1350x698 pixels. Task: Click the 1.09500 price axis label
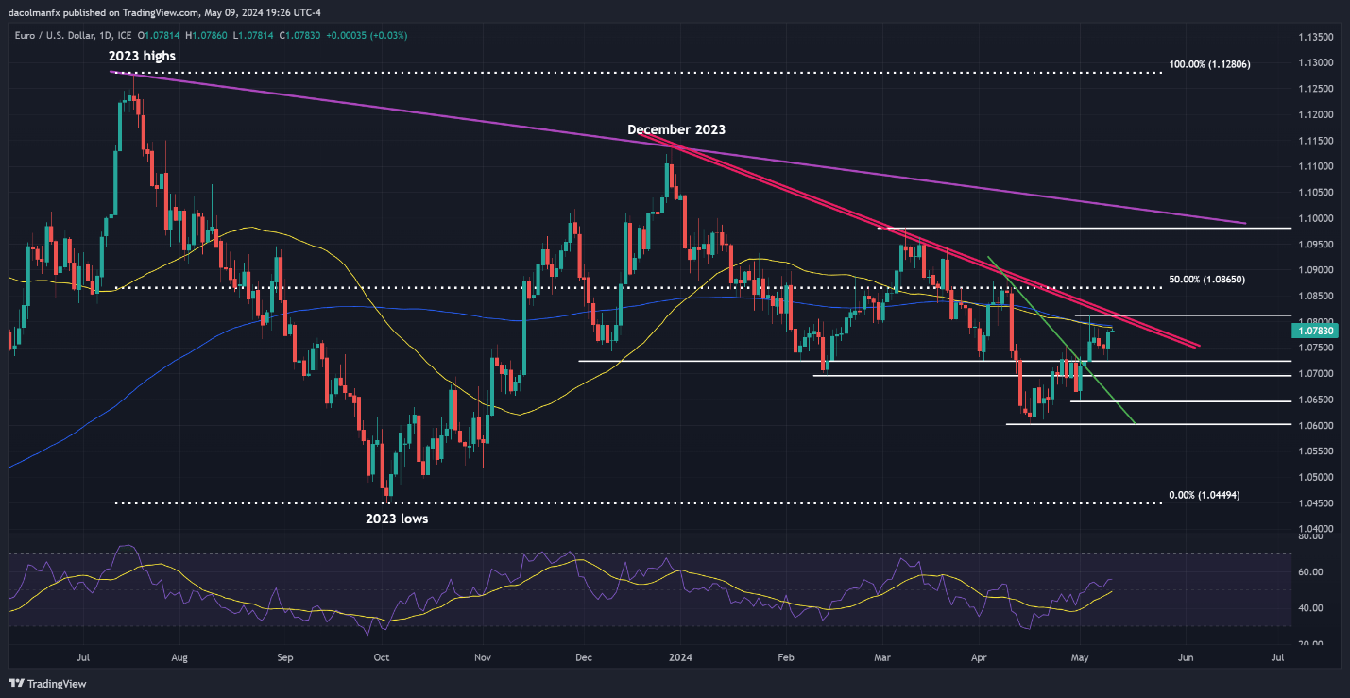(1315, 245)
